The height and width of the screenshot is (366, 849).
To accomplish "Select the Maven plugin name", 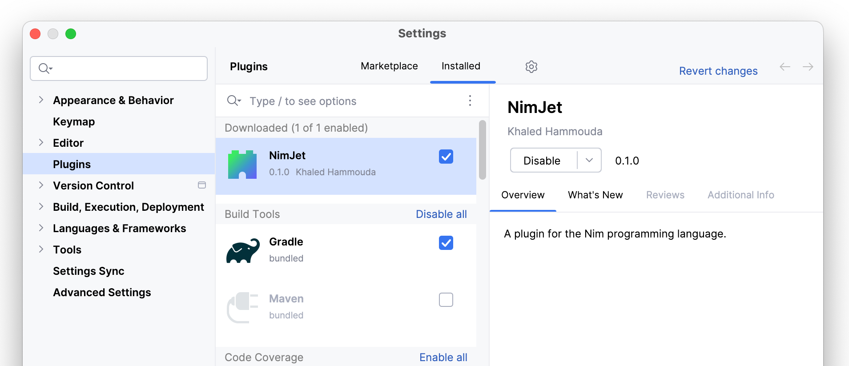I will 286,299.
